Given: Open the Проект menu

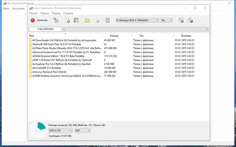Looking at the screenshot, I should (33, 13).
